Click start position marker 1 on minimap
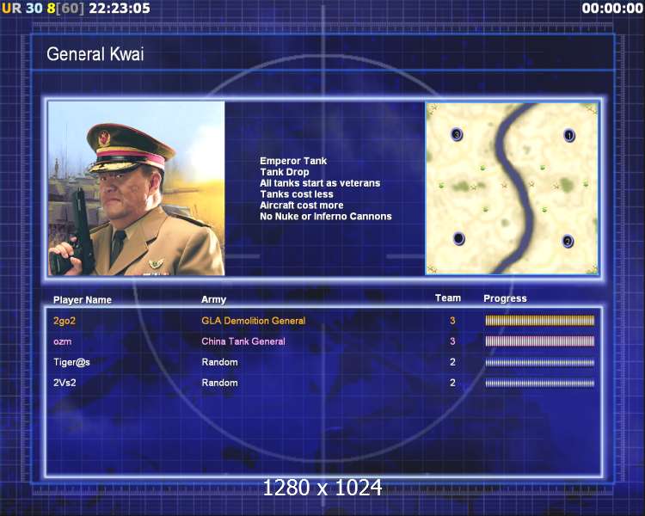 (569, 135)
